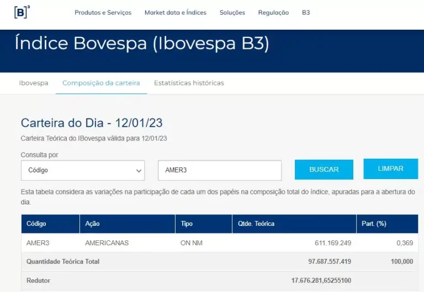This screenshot has width=424, height=292.
Task: Open the Market data e Índices menu
Action: 176,13
